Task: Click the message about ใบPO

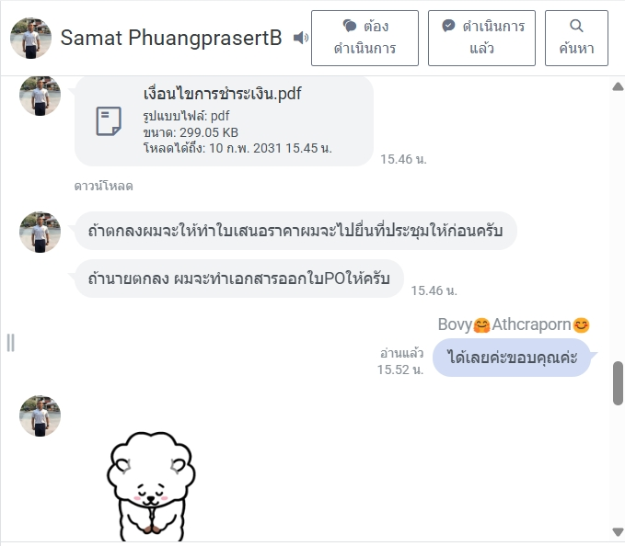Action: pos(239,279)
